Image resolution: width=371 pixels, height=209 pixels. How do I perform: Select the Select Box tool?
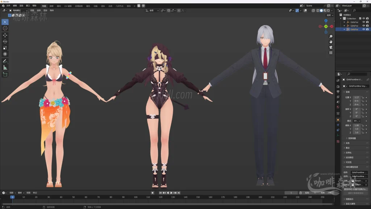point(5,22)
